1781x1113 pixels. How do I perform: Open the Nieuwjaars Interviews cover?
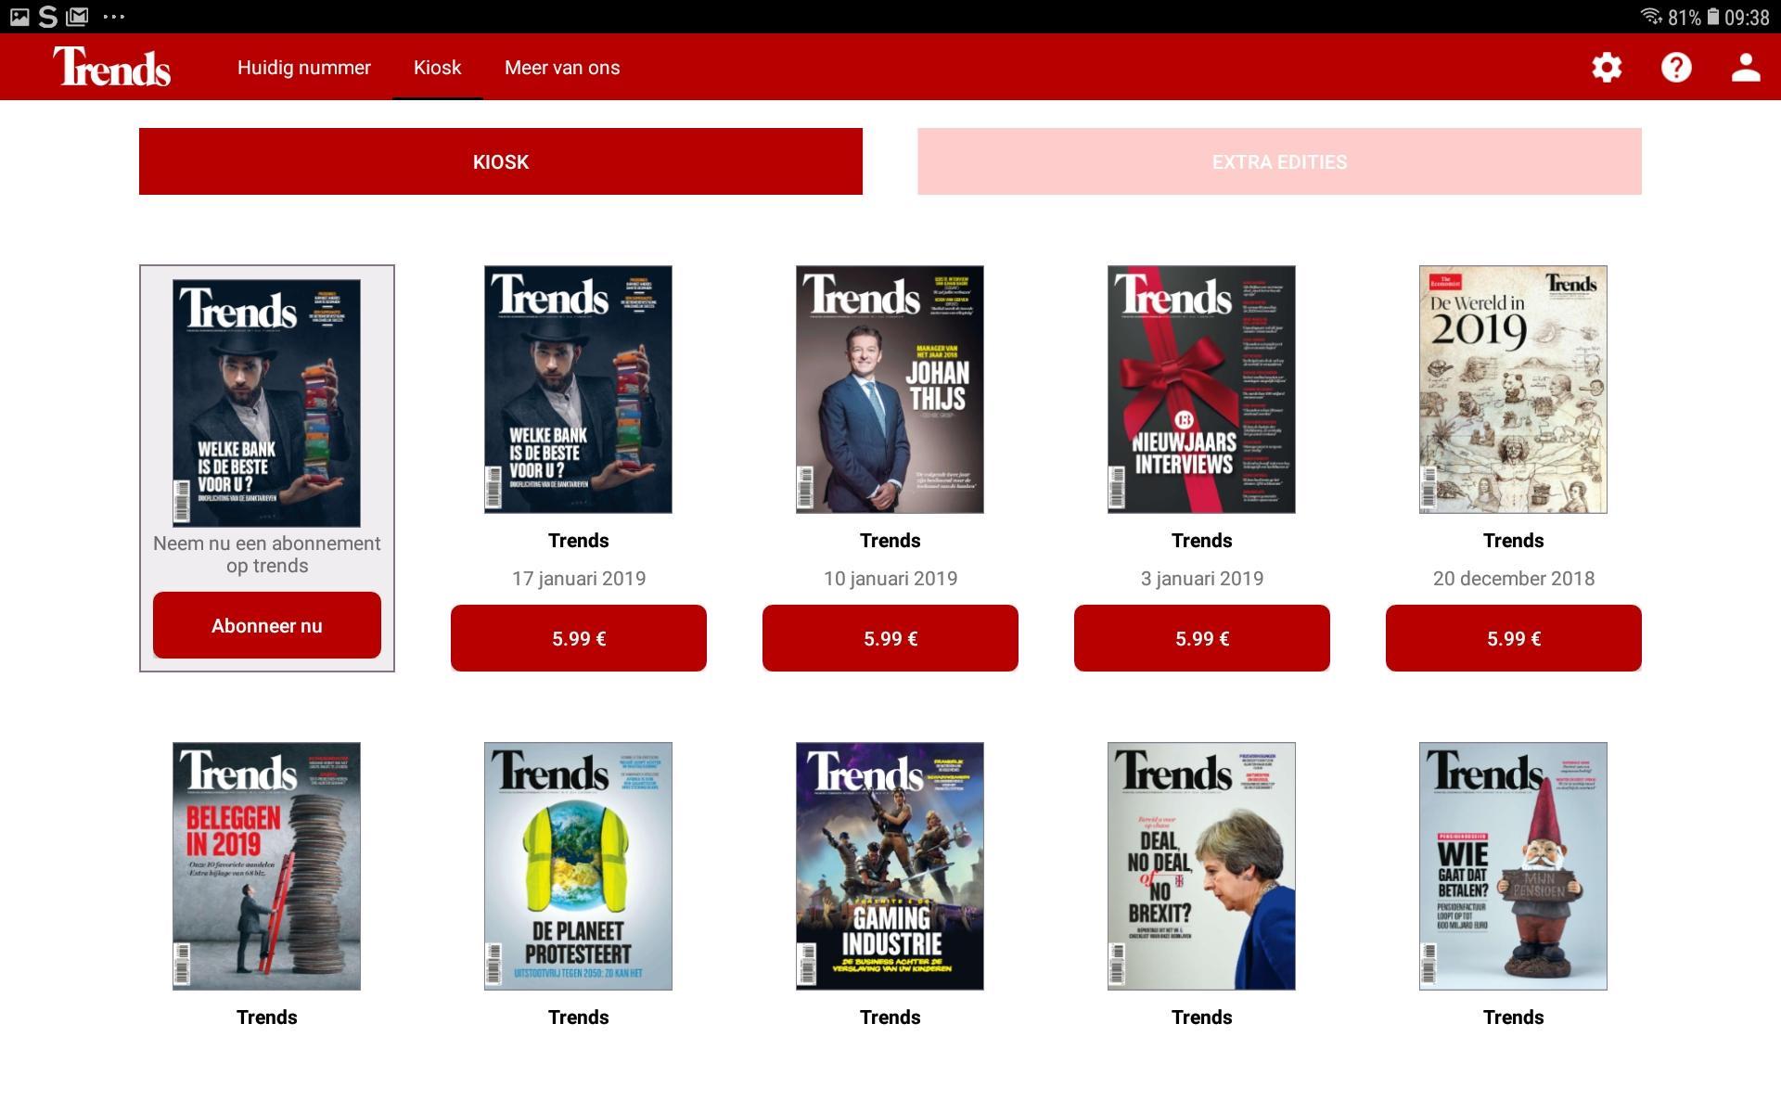1202,390
